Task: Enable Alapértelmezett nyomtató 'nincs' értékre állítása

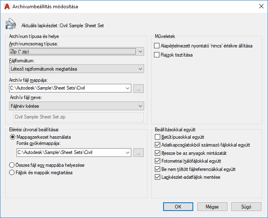Action: coord(157,46)
